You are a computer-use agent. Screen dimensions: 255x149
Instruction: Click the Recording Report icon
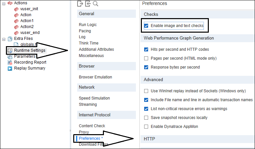click(x=10, y=62)
